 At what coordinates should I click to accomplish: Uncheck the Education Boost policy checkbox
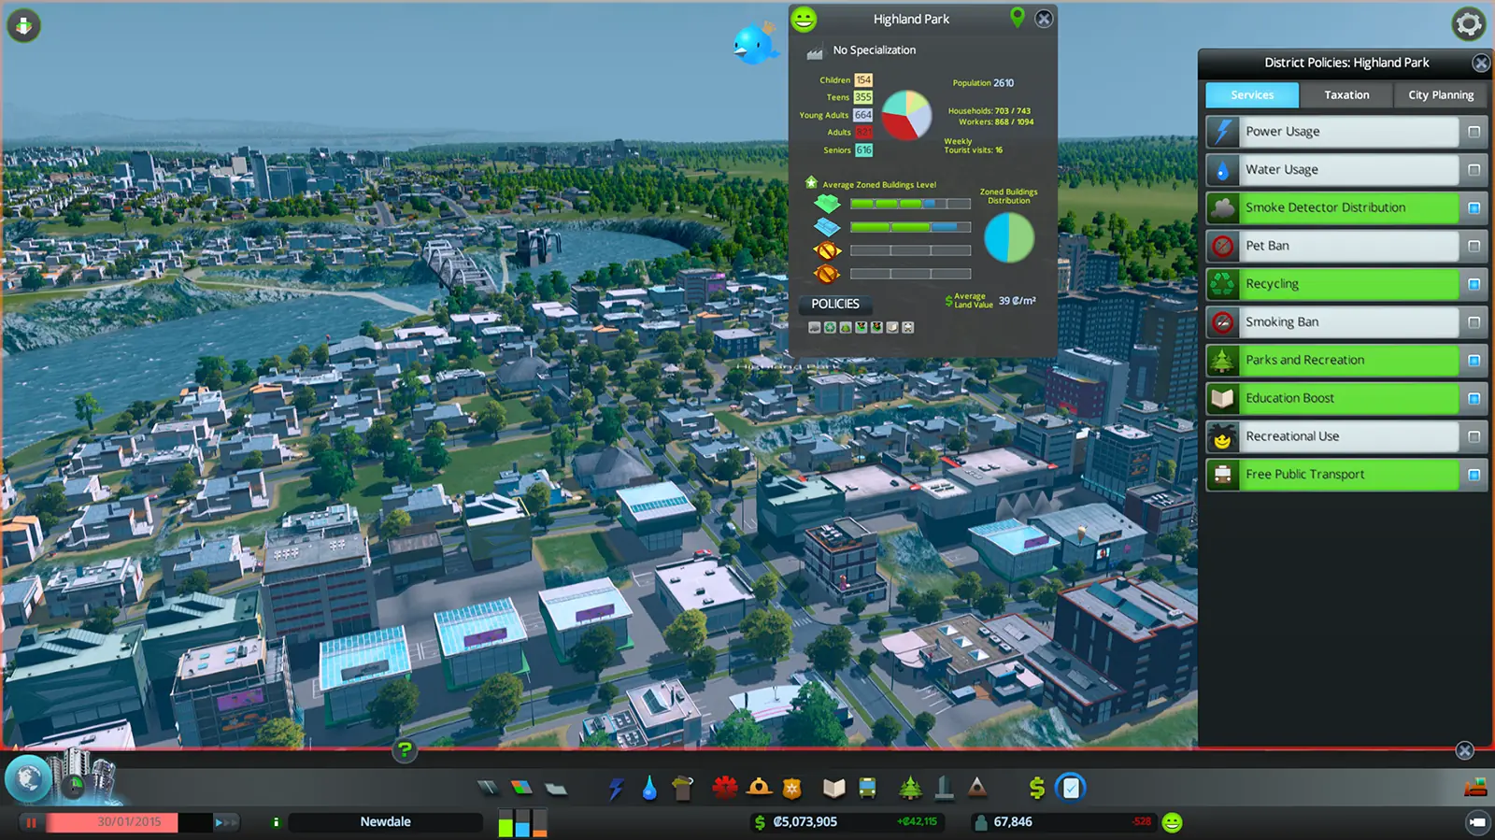(x=1474, y=398)
